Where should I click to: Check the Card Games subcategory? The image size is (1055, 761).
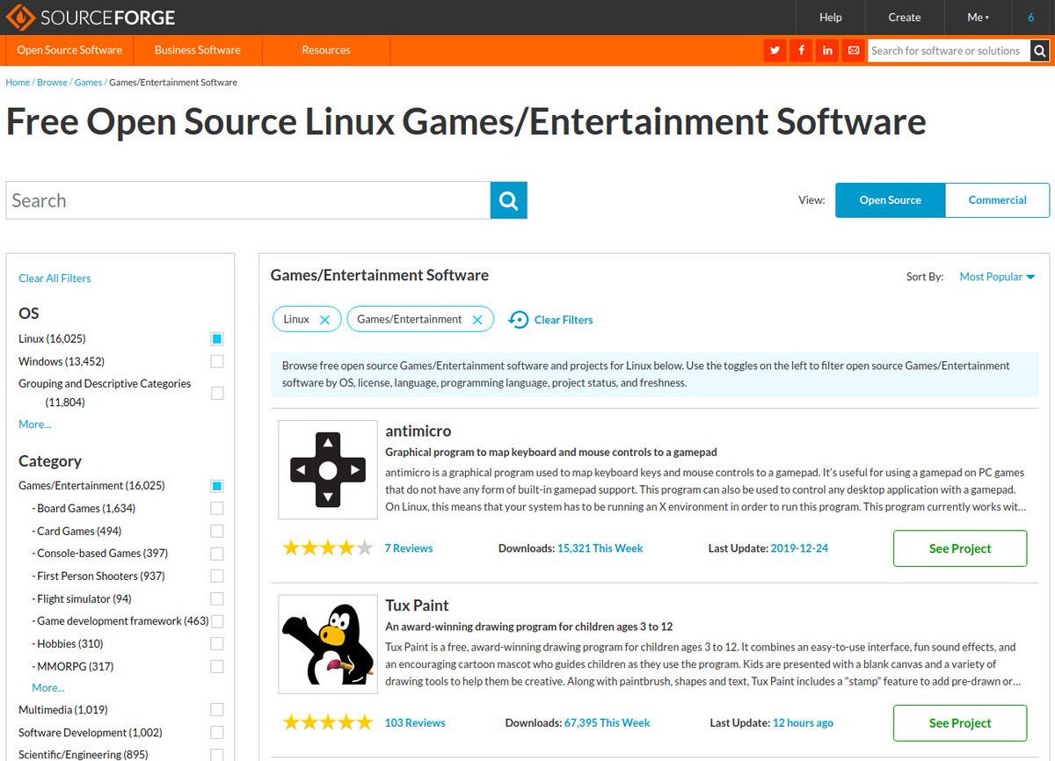click(217, 531)
